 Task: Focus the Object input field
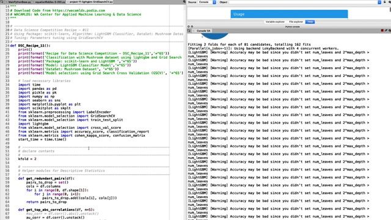coord(303,2)
